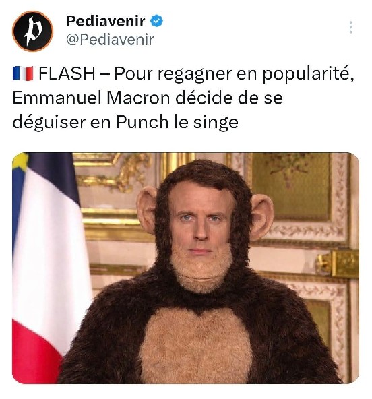Viewport: 372px width, 399px height.
Task: Click the tricolor flag inside the photo
Action: click(x=49, y=267)
